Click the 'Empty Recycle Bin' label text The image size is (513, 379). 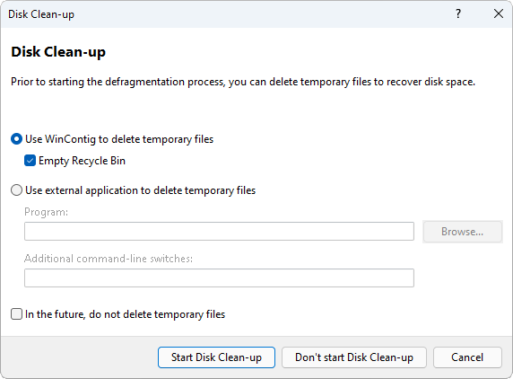pos(82,161)
